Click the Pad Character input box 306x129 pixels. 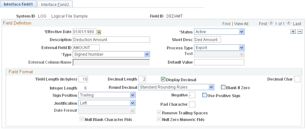pos(192,104)
